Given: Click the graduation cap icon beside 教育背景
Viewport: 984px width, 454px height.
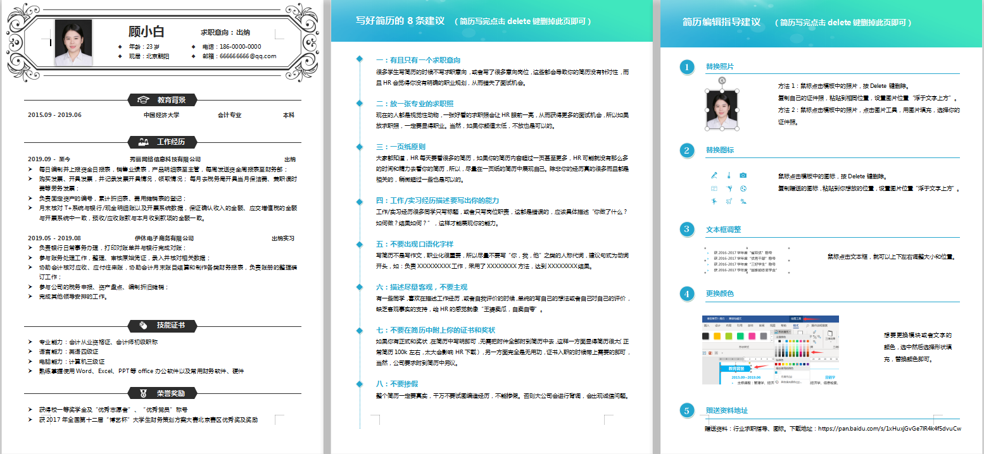Looking at the screenshot, I should click(144, 100).
